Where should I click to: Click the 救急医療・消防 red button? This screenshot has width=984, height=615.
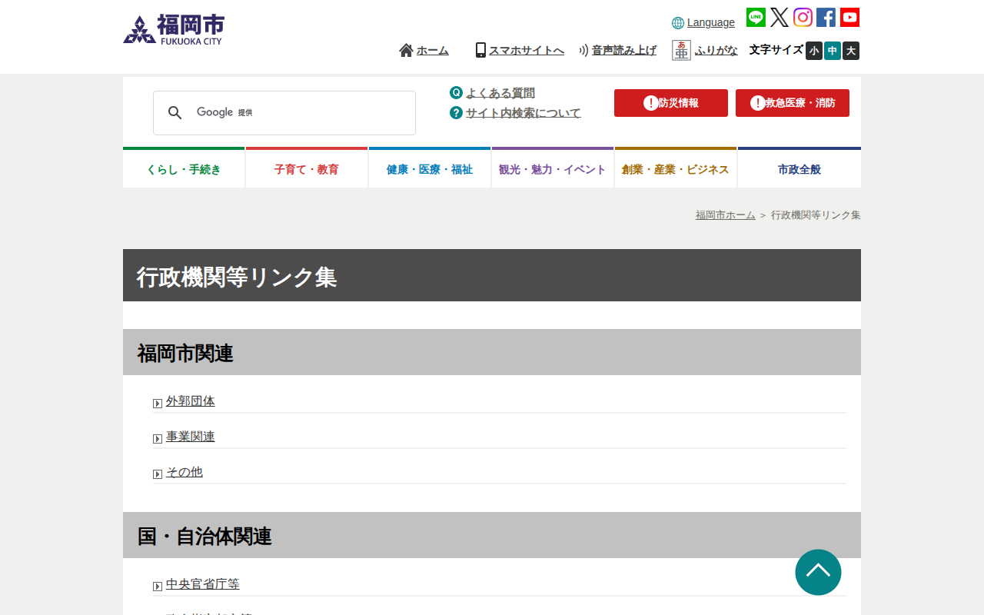click(793, 103)
